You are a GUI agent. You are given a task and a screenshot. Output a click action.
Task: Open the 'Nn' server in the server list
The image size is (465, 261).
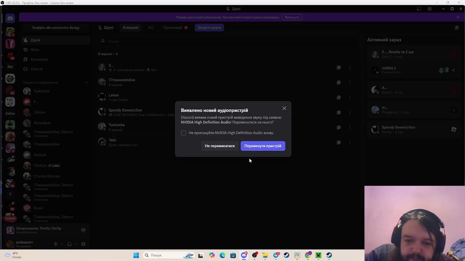pos(10,67)
